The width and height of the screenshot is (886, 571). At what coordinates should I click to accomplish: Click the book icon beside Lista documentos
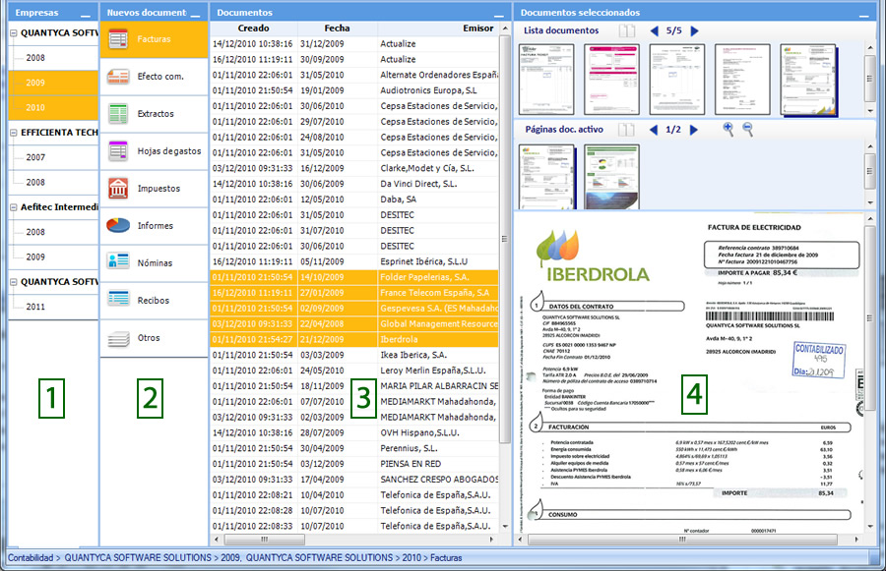pos(627,31)
